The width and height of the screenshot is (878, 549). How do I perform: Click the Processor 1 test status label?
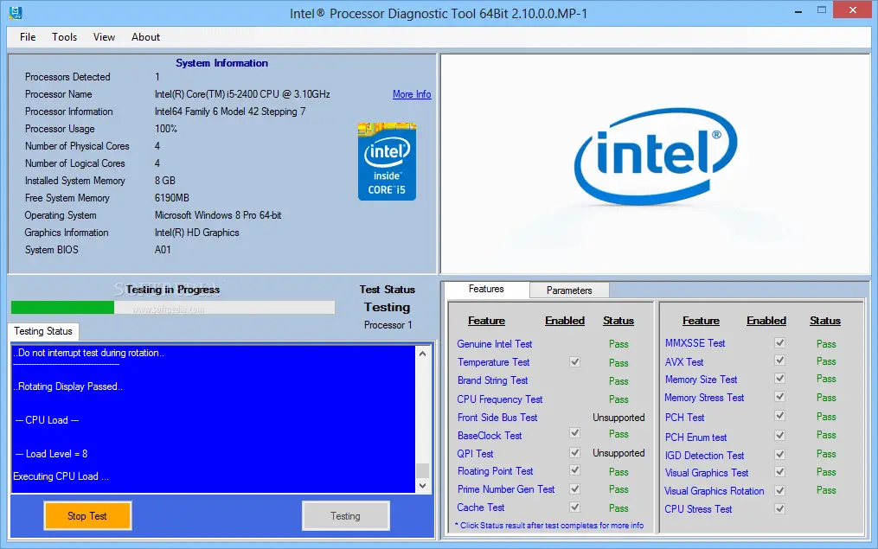(388, 325)
